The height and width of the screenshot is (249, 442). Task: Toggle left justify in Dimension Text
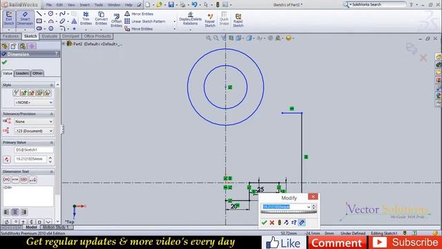(x=6, y=212)
